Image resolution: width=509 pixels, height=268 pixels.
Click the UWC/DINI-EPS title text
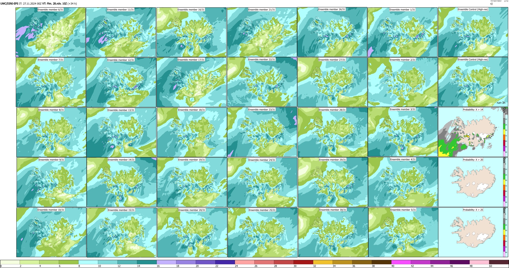9,3
